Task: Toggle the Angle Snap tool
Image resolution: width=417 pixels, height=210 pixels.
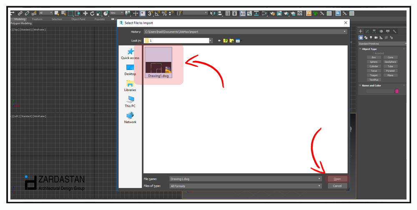Action: 157,13
